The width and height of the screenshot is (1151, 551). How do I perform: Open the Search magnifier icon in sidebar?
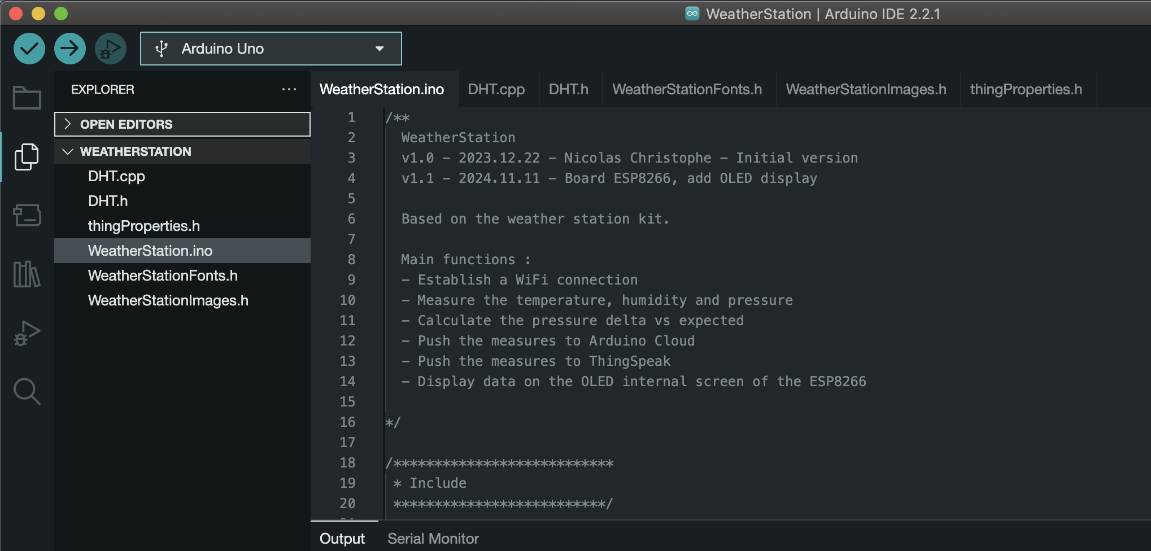[x=27, y=392]
